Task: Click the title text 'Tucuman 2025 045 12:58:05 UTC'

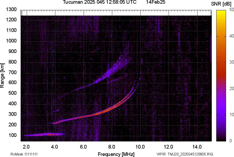Action: [x=100, y=2]
